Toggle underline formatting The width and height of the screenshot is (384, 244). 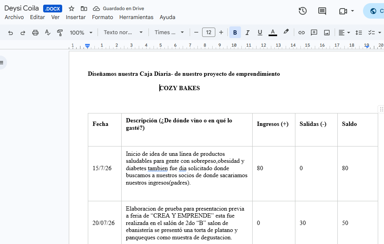[260, 33]
